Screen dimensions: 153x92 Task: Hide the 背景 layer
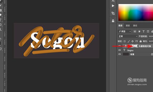coord(120,54)
